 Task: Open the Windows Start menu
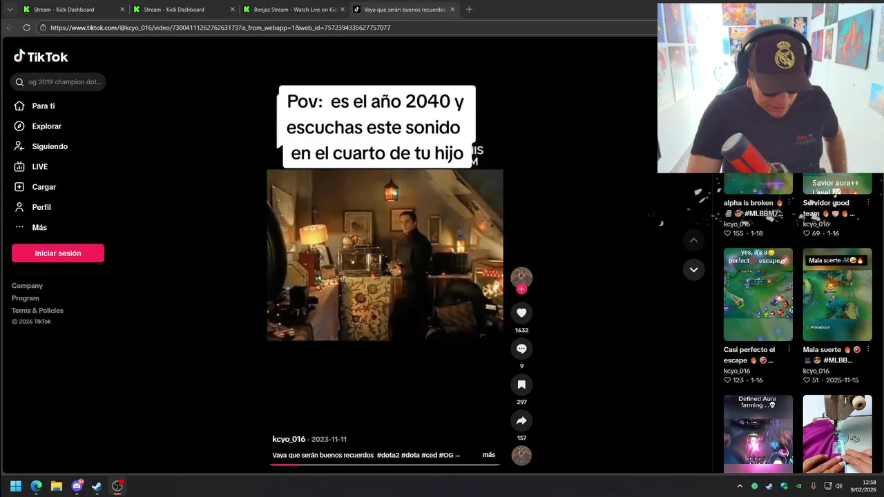click(x=16, y=486)
